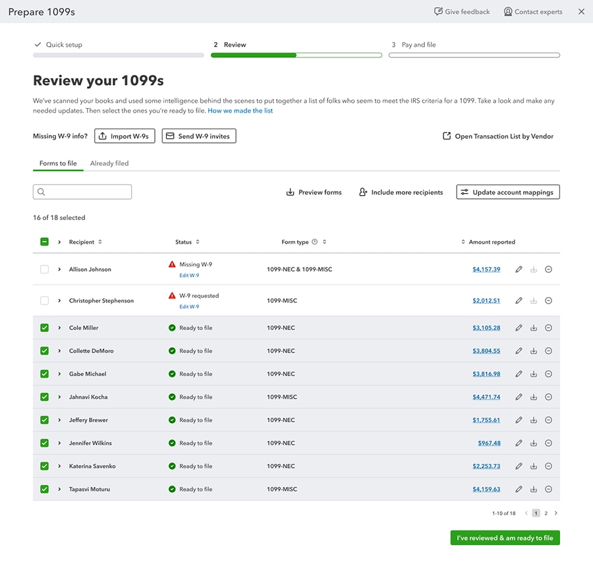Click I've reviewed & am ready to file
The image size is (593, 562).
(505, 538)
